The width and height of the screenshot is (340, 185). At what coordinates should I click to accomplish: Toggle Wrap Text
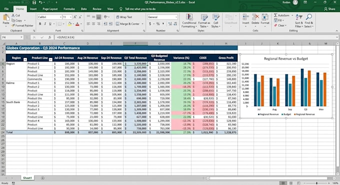(124, 17)
